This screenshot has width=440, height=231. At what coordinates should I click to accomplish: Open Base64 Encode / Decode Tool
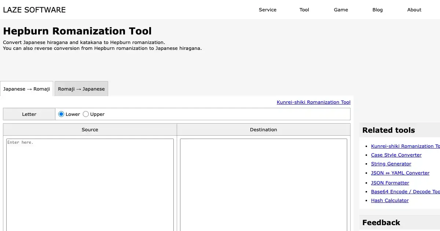coord(403,192)
